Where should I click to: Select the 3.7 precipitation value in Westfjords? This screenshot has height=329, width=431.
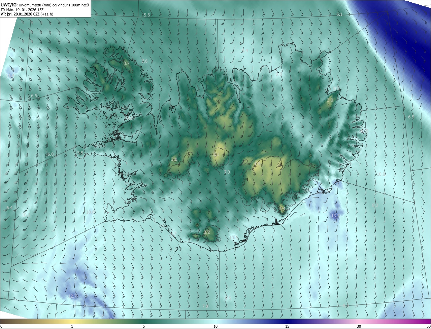pos(126,63)
